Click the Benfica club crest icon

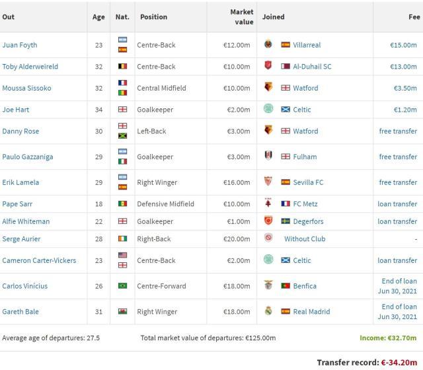click(x=268, y=286)
